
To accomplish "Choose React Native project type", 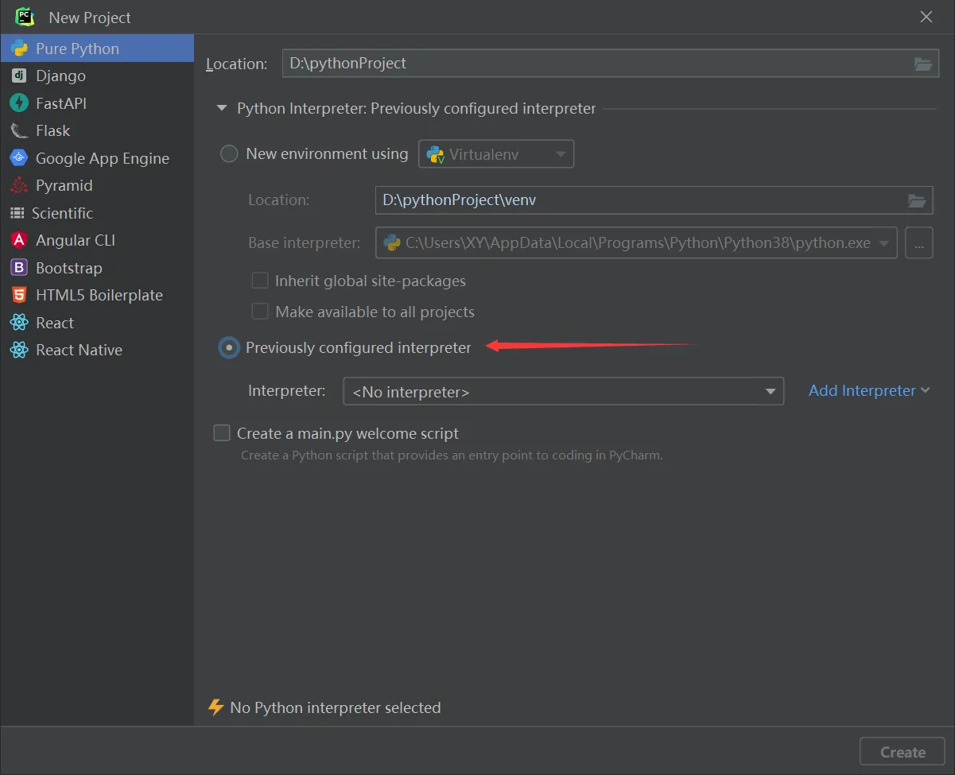I will click(79, 350).
